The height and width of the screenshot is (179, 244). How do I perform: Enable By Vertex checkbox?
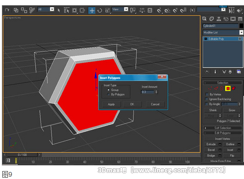pyautogui.click(x=207, y=94)
